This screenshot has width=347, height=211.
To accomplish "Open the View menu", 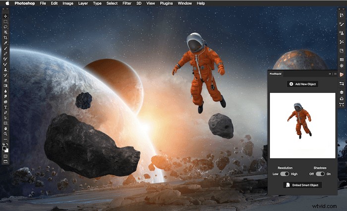I will [x=151, y=3].
